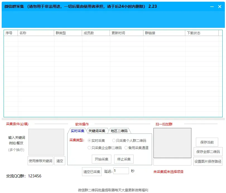This screenshot has height=193, width=226.
Task: Click the 开始采集 button
Action: click(x=101, y=159)
